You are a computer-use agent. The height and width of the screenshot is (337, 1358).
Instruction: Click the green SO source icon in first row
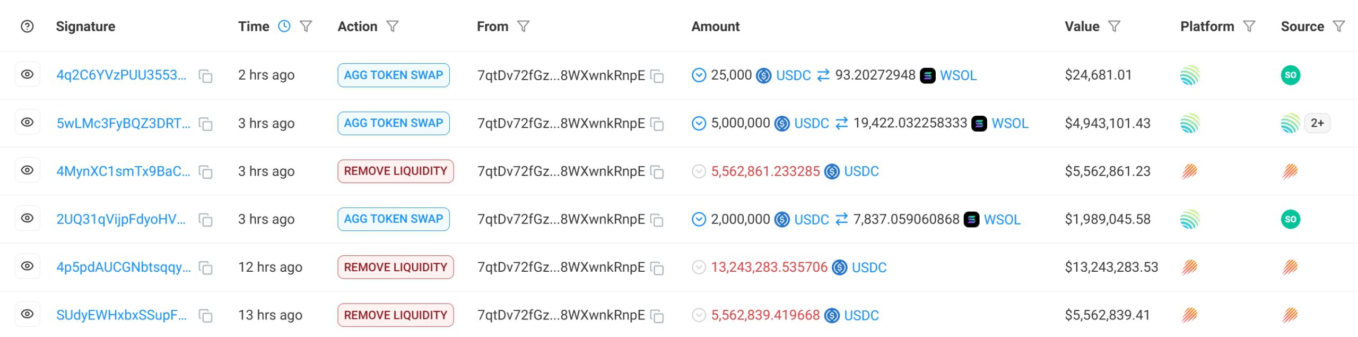1290,75
